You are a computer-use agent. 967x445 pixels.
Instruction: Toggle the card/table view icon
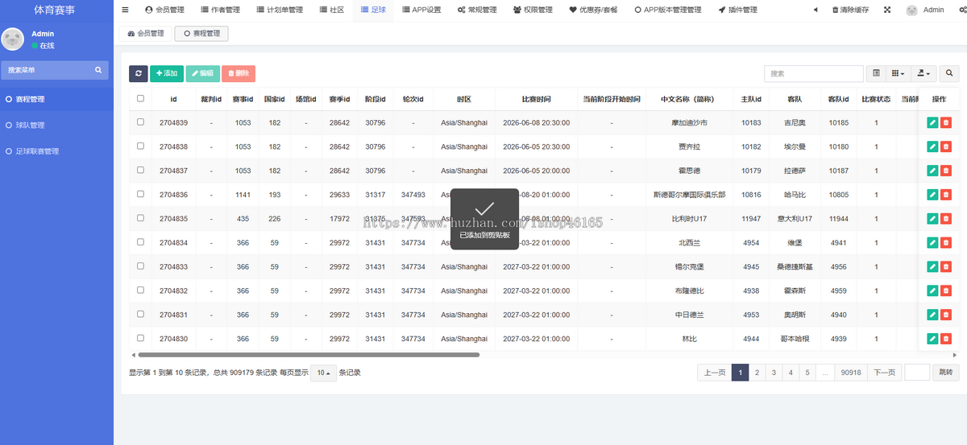[877, 73]
